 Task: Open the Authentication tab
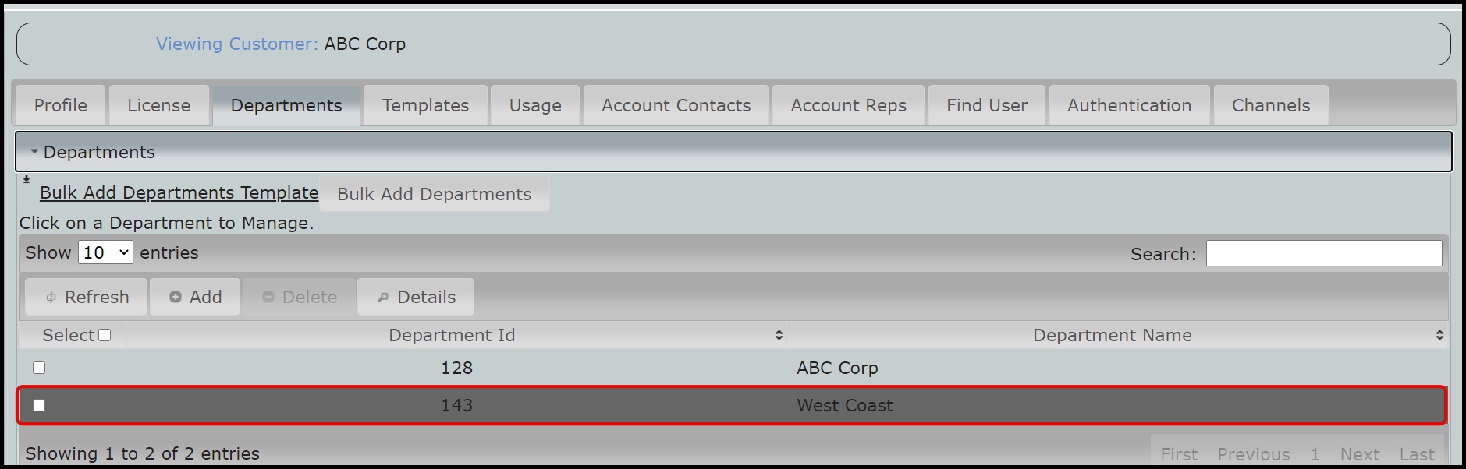(x=1129, y=104)
